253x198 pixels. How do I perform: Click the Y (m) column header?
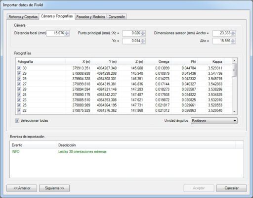click(105, 61)
